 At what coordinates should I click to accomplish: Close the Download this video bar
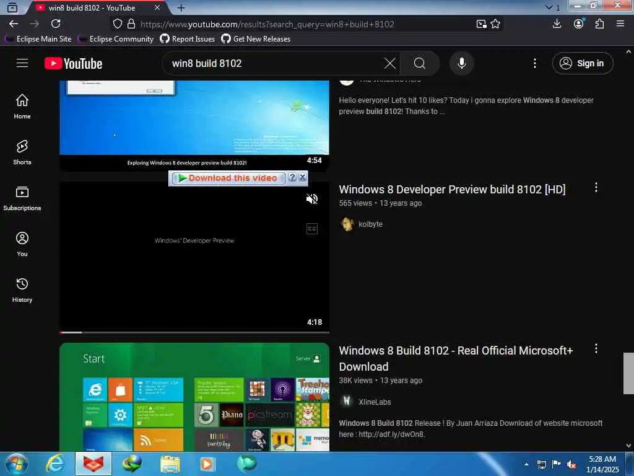point(302,177)
